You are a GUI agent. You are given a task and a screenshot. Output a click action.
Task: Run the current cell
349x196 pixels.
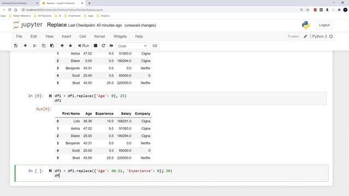click(x=83, y=46)
